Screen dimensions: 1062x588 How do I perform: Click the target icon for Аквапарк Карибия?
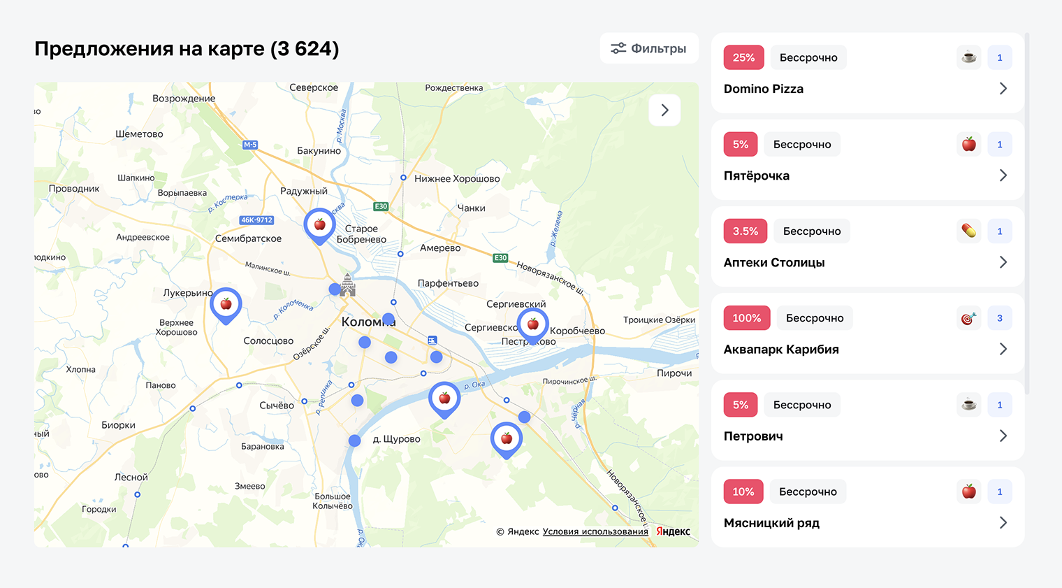969,318
